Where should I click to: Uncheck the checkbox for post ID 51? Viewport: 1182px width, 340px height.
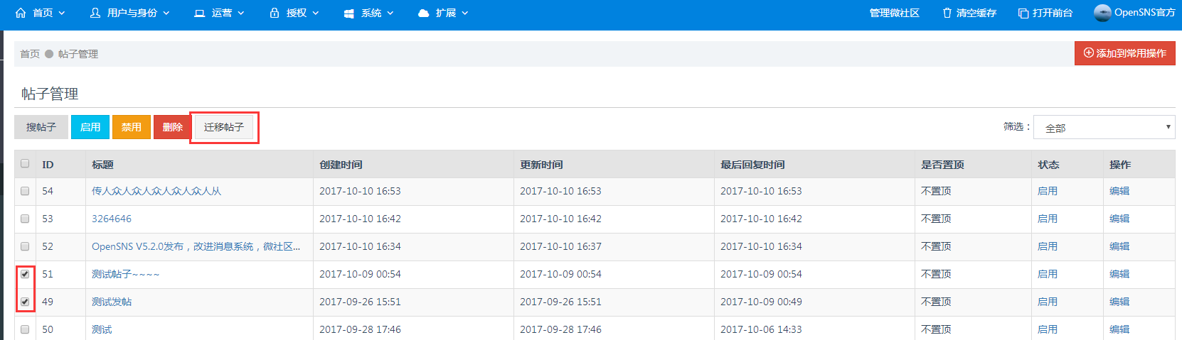coord(25,274)
